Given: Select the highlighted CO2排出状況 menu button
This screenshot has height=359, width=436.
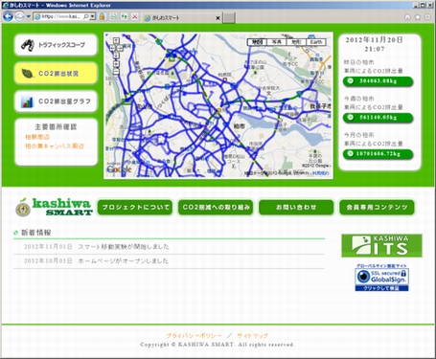Looking at the screenshot, I should pyautogui.click(x=56, y=73).
